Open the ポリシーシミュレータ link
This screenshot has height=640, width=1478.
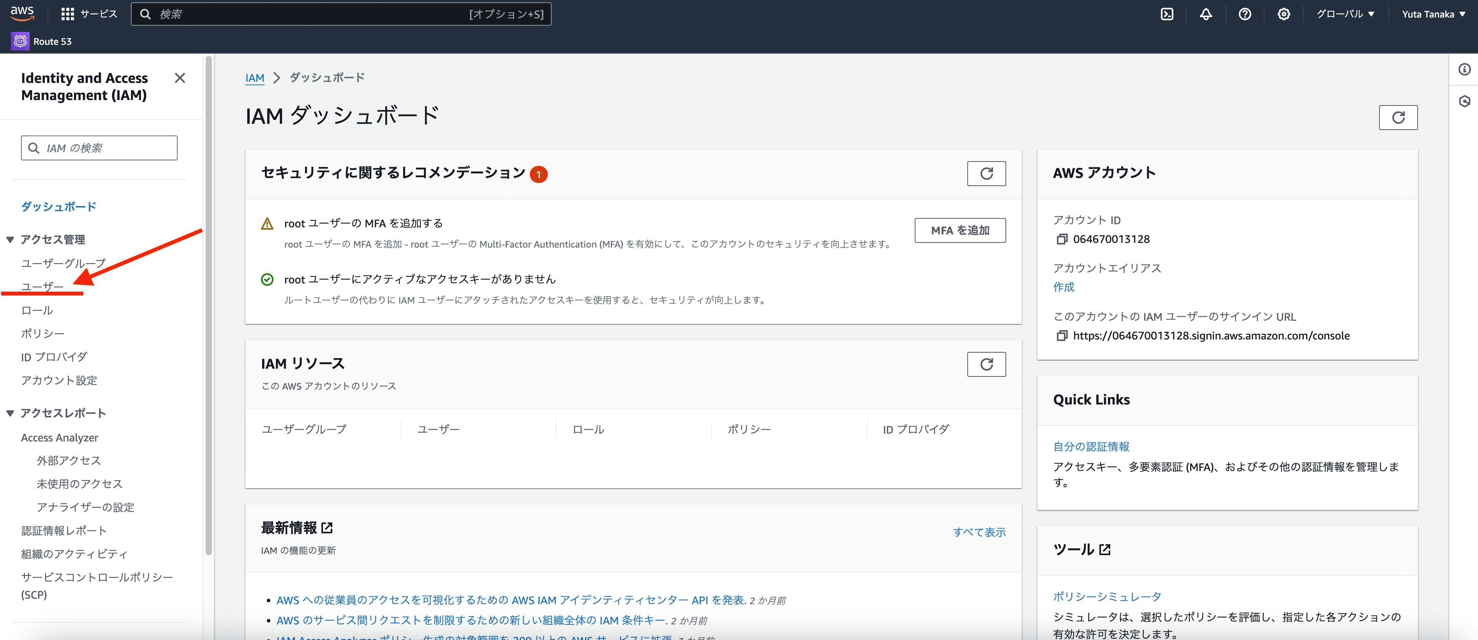point(1107,596)
